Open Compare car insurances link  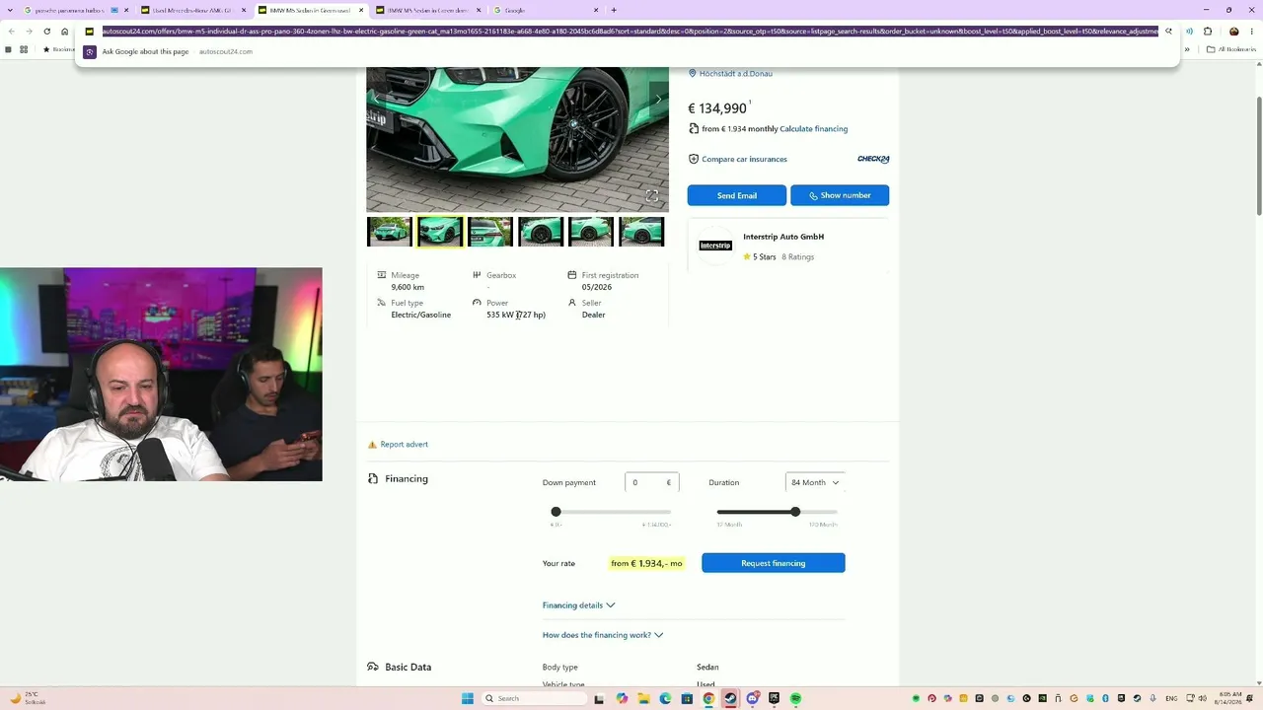(744, 159)
